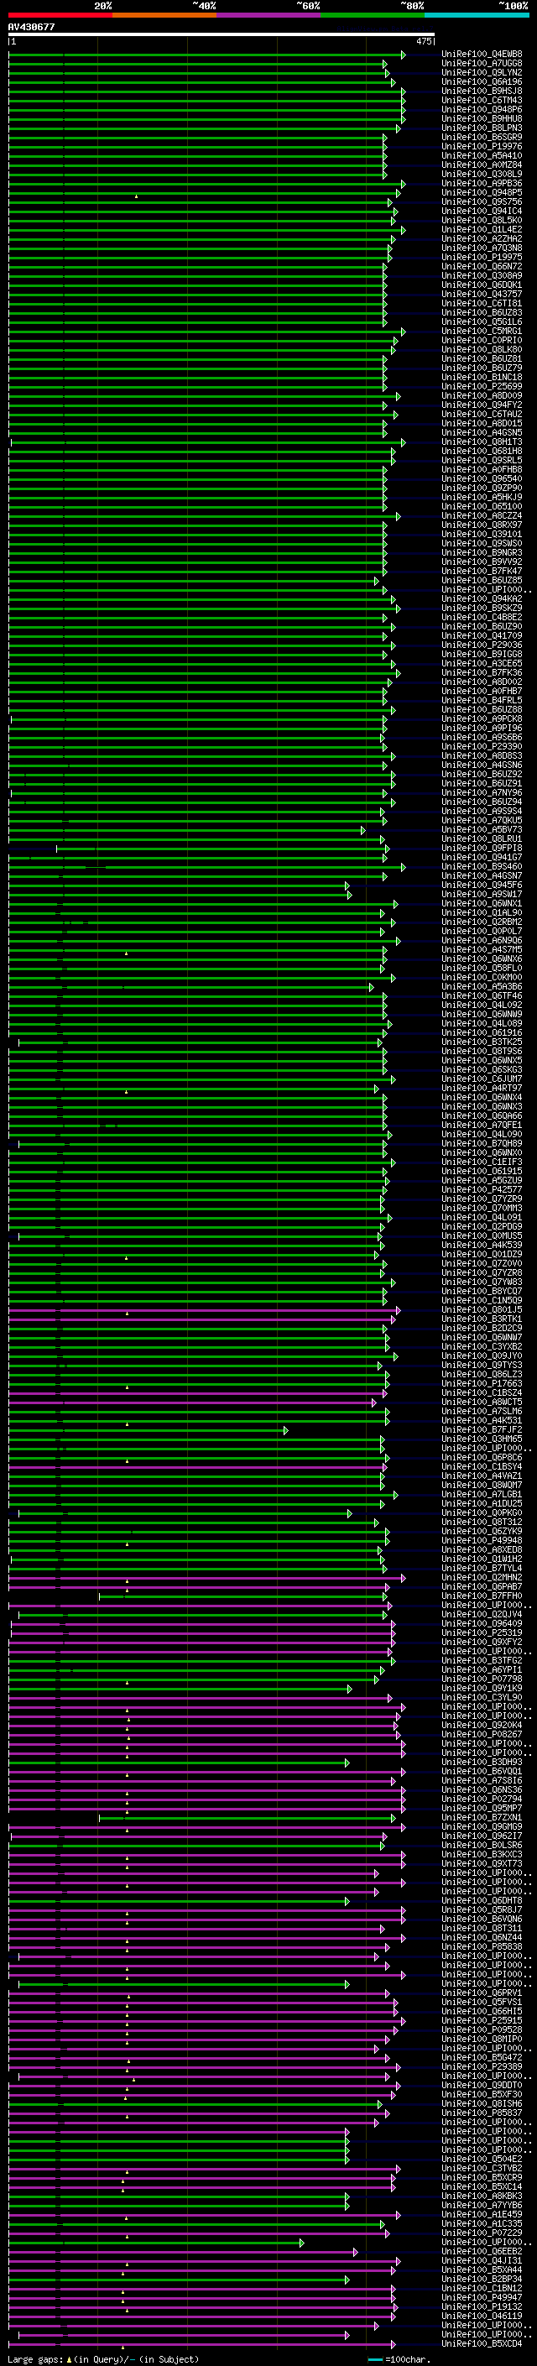Select label UniRef100_Q6WNX1
This screenshot has width=537, height=2366.
[482, 904]
